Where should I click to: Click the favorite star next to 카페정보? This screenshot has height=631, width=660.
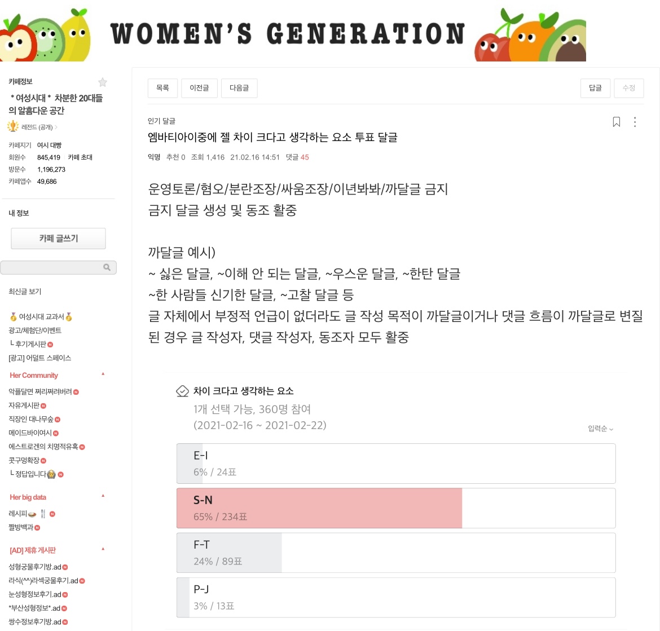(103, 82)
